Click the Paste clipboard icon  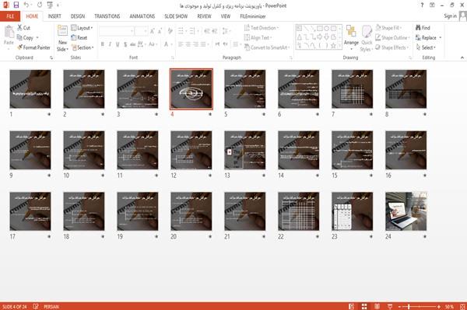[9, 32]
